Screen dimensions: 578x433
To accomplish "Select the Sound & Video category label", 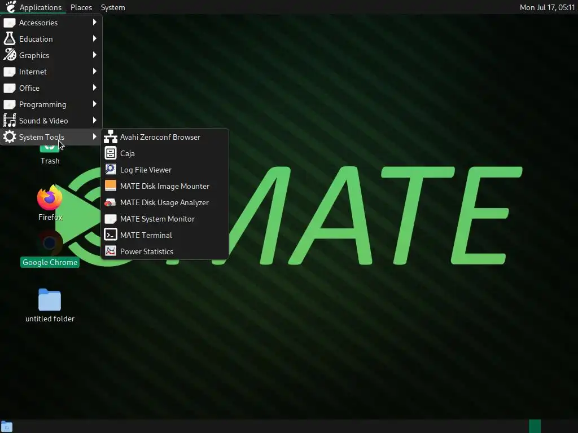I will click(x=43, y=121).
